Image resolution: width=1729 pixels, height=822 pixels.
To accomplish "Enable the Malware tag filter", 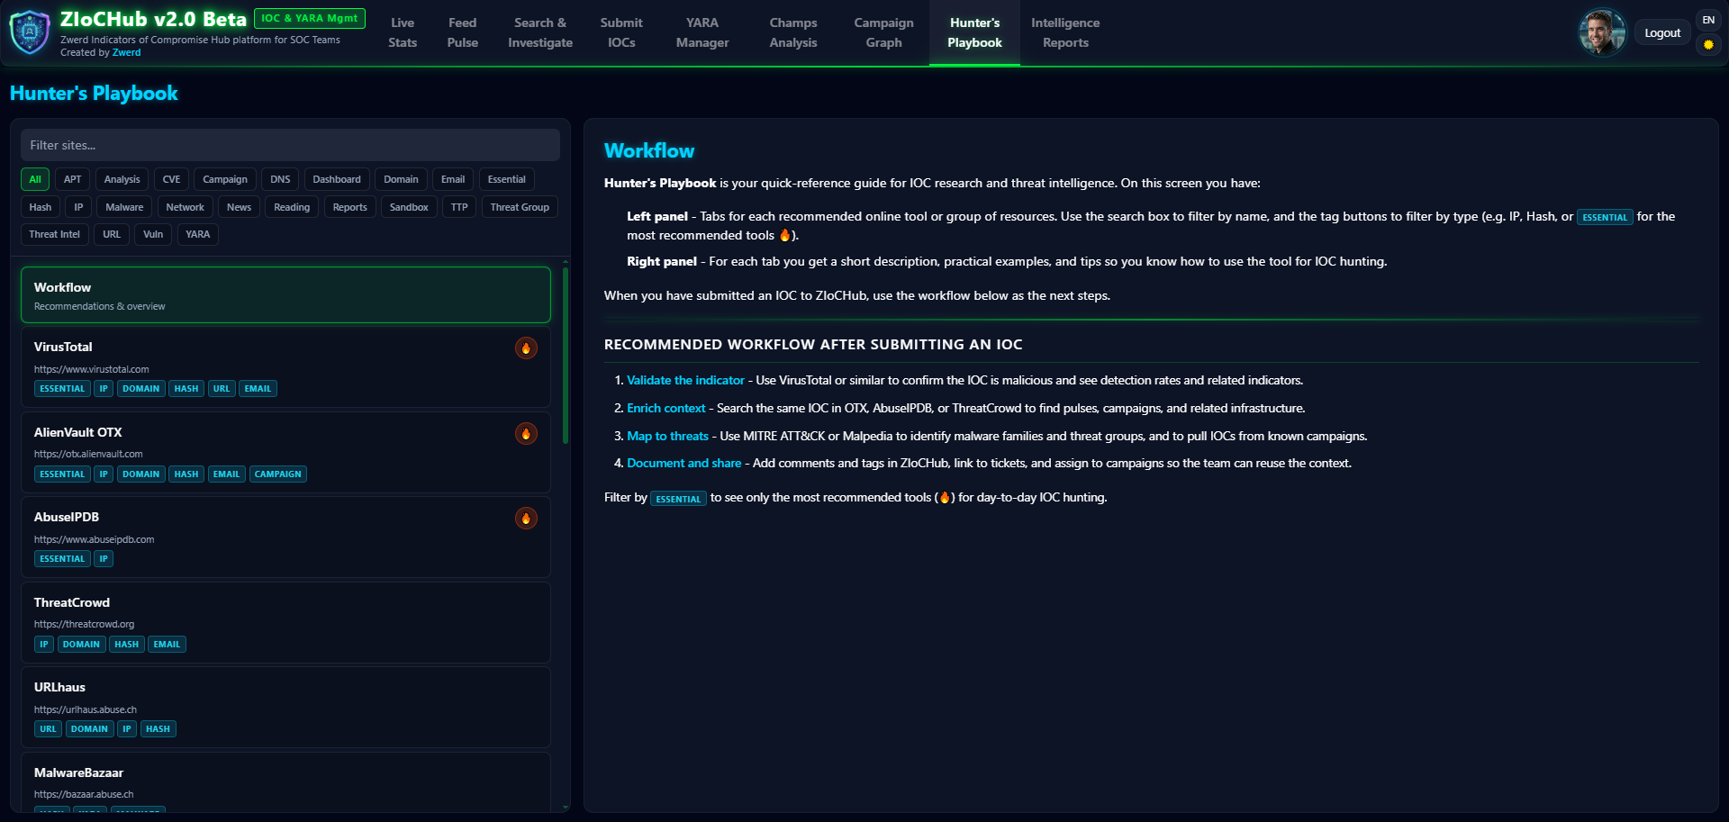I will 124,208.
